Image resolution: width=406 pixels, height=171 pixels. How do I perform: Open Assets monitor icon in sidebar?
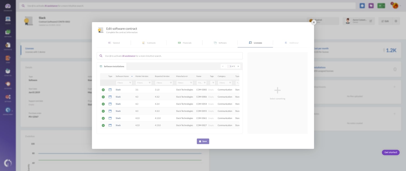point(8,19)
